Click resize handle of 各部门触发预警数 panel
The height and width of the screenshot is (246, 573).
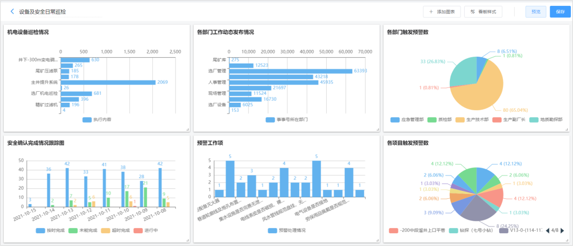(566, 129)
